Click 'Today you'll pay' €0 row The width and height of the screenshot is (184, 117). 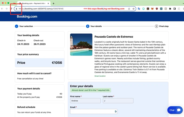pos(40,94)
